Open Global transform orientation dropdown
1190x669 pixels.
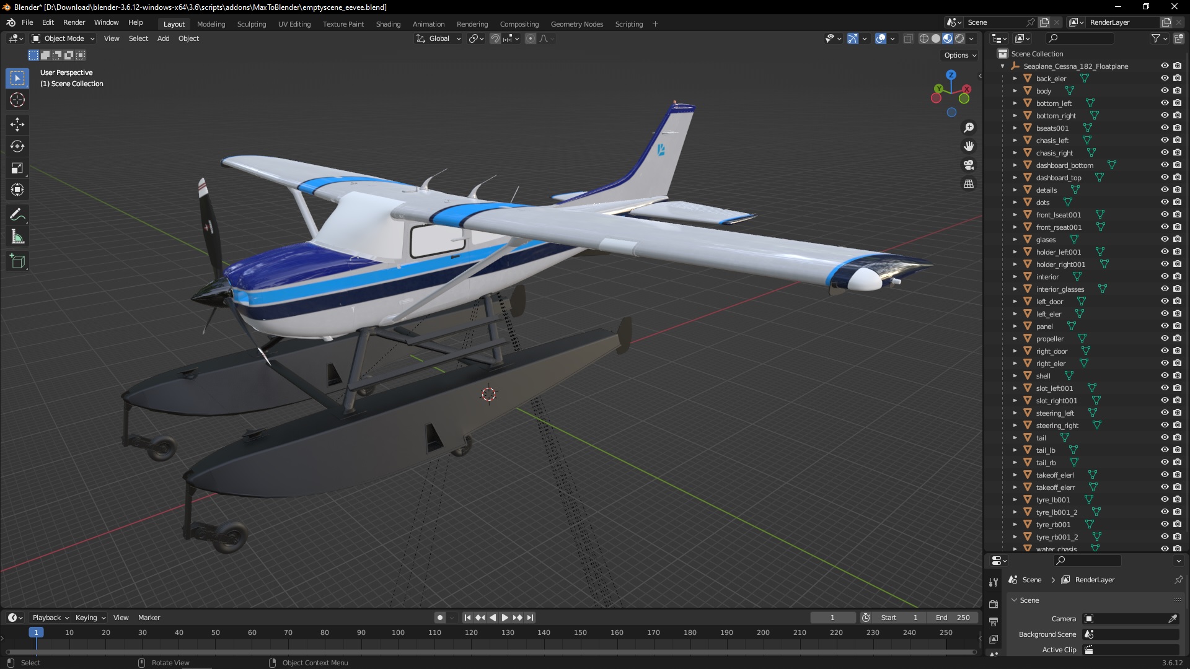click(439, 38)
